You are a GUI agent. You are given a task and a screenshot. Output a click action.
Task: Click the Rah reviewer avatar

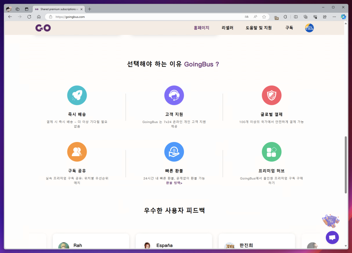point(64,245)
